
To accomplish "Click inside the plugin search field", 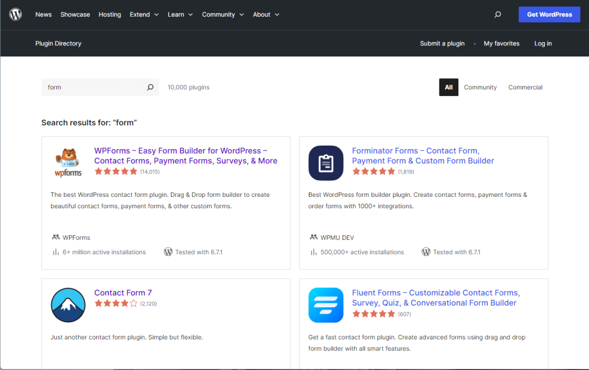I will 92,87.
